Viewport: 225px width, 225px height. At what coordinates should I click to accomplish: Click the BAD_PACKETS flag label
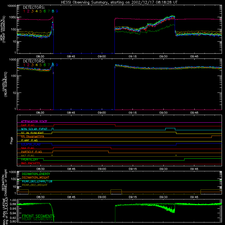tap(31, 163)
